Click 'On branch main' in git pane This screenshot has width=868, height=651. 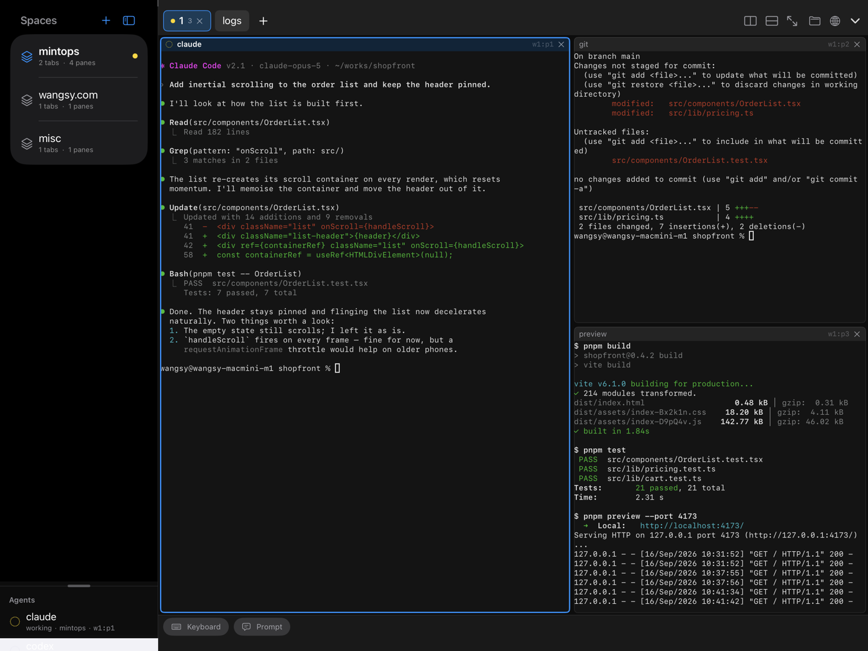coord(607,56)
